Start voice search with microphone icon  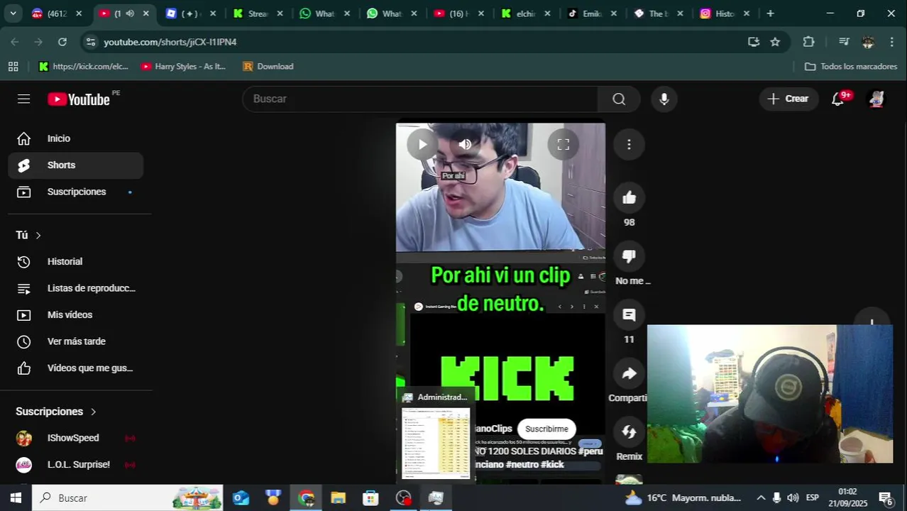pyautogui.click(x=664, y=99)
